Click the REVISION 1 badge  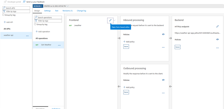(x=38, y=6)
